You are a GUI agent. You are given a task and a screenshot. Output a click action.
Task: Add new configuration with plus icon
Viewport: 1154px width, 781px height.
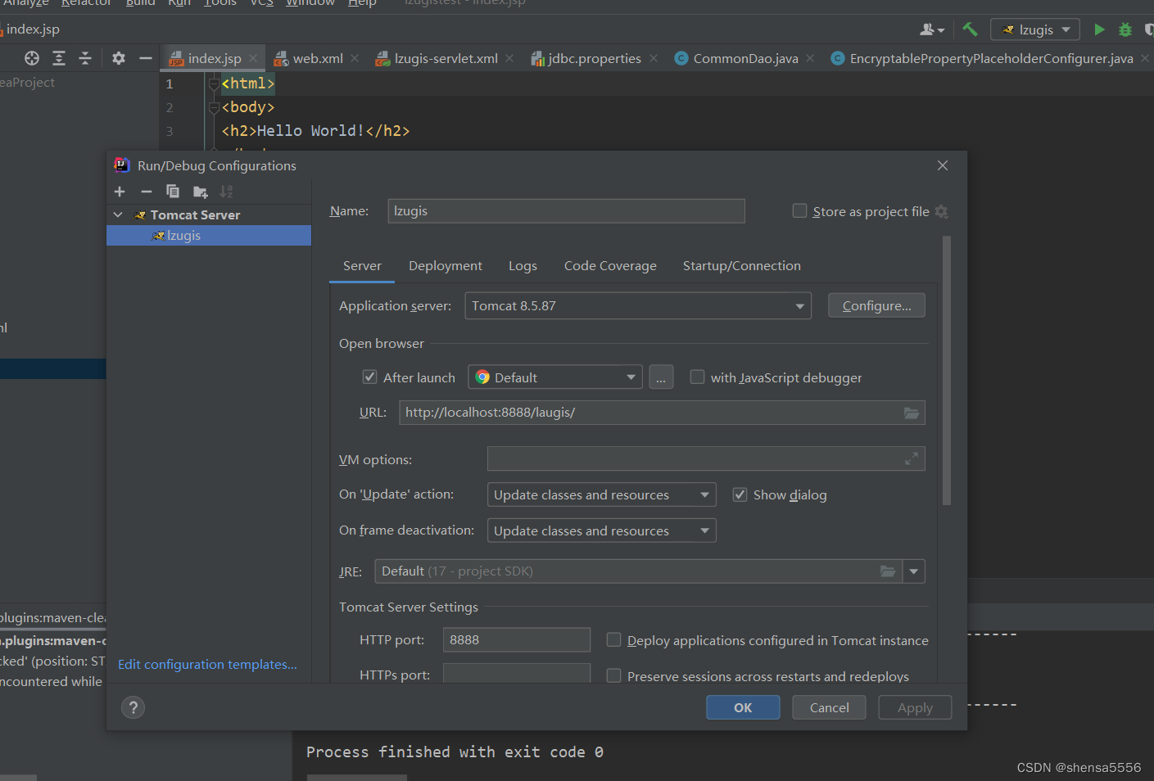pos(120,192)
